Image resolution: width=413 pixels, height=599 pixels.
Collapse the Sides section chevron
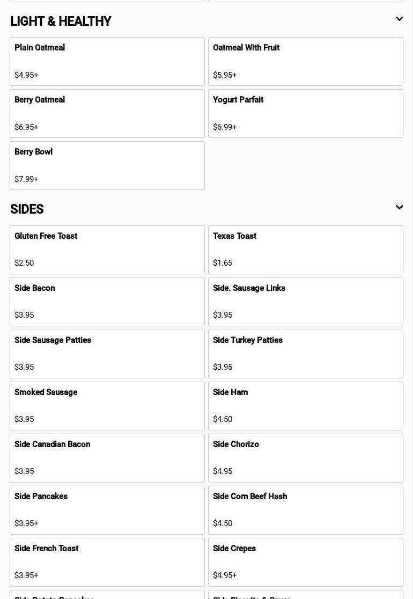coord(399,207)
